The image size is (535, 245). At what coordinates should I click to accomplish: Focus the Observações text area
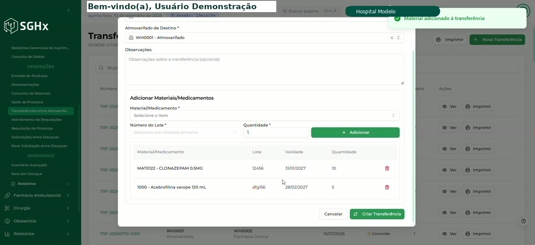(265, 69)
